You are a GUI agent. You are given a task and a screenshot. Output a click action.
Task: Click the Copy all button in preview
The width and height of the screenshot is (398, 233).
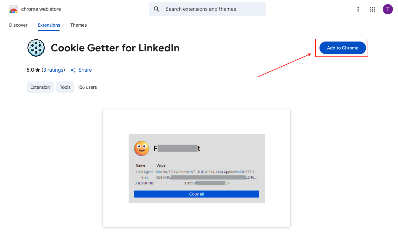click(x=196, y=194)
